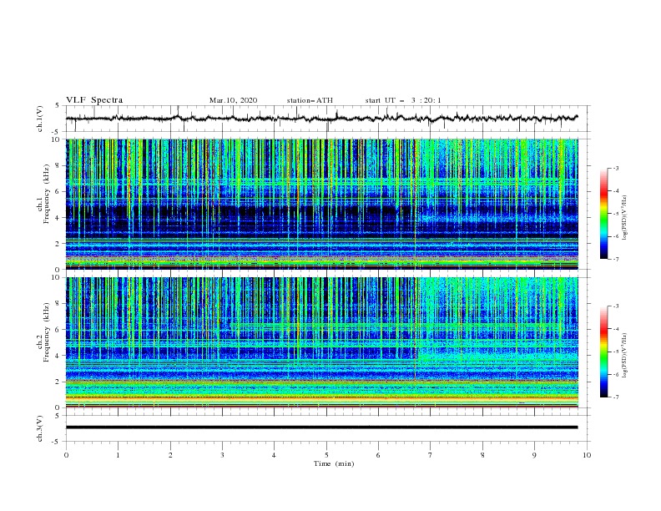
Task: Click the "-5" tick on the ch.1 color bar
Action: click(615, 214)
